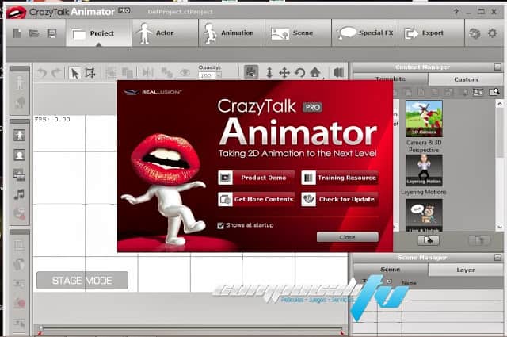Click the Redo arrow
Image resolution: width=507 pixels, height=337 pixels.
pos(56,72)
